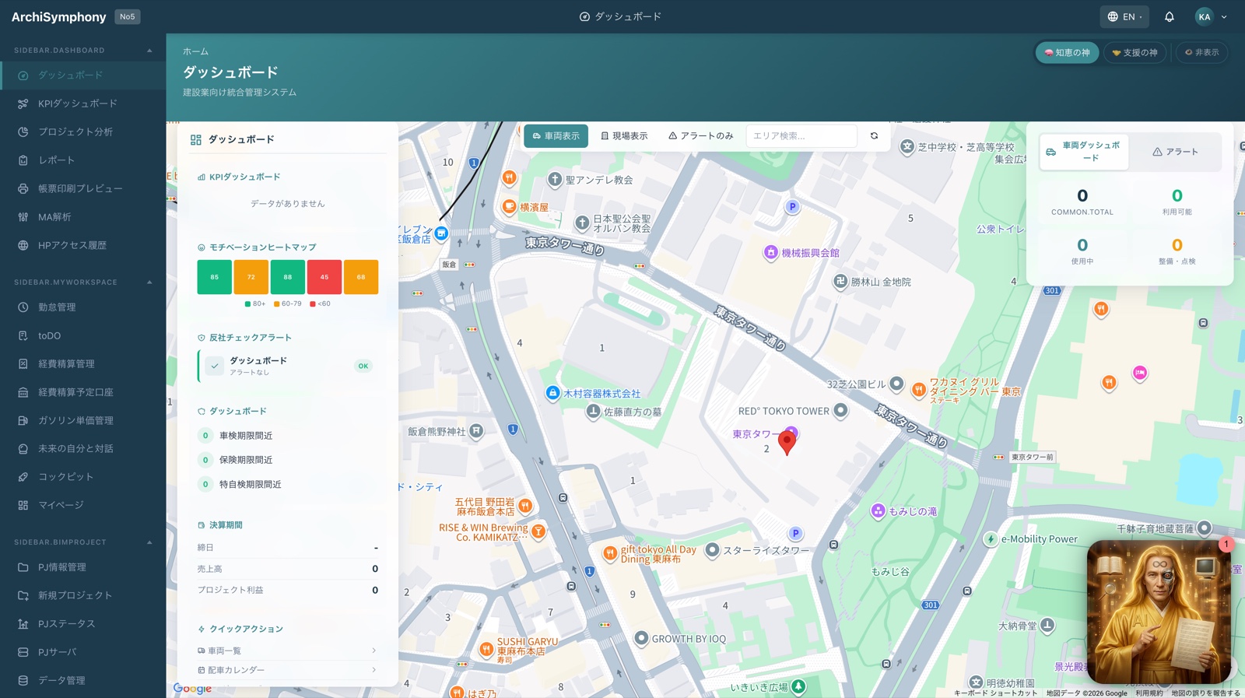Select ダッシュボード in sidebar
The image size is (1245, 698).
pyautogui.click(x=82, y=75)
